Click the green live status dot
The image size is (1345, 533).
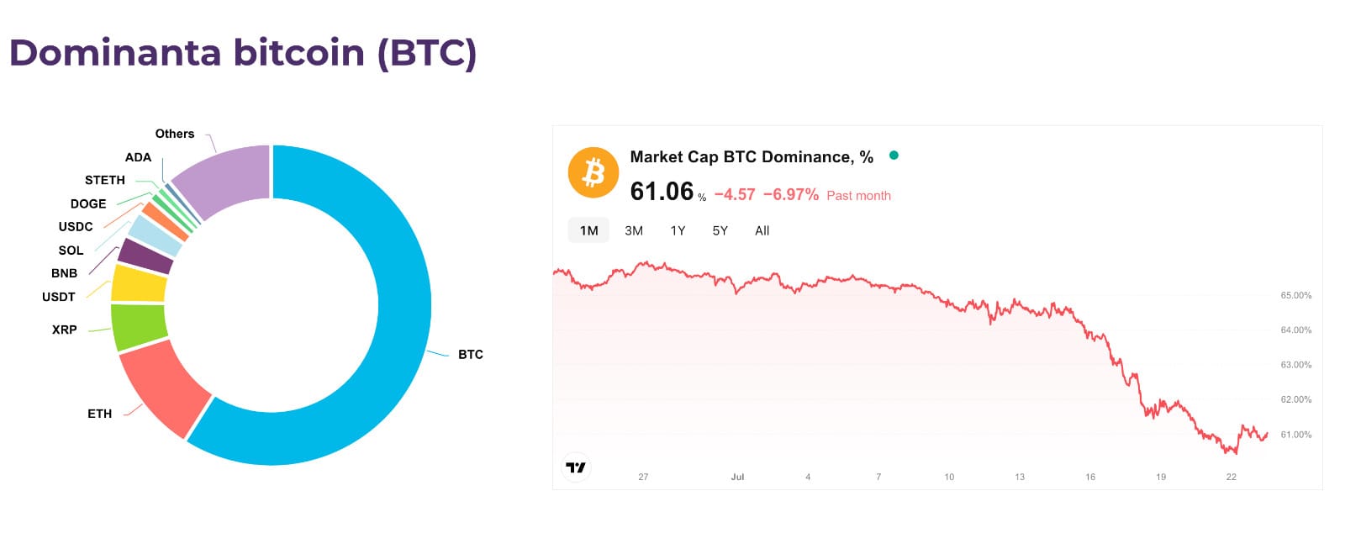point(893,156)
